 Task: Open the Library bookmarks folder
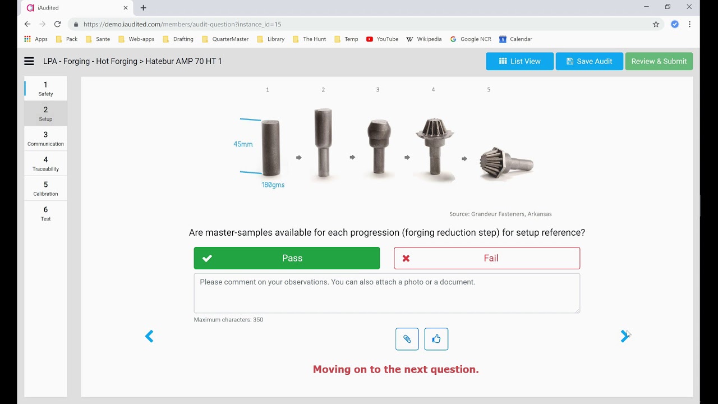pyautogui.click(x=270, y=39)
